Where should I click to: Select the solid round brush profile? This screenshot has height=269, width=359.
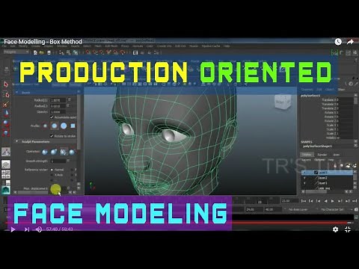coord(64,126)
